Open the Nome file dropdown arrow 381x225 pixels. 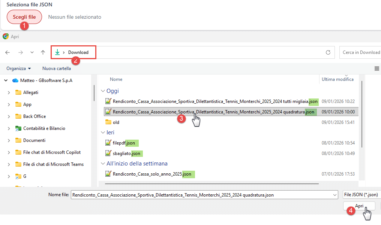click(335, 195)
